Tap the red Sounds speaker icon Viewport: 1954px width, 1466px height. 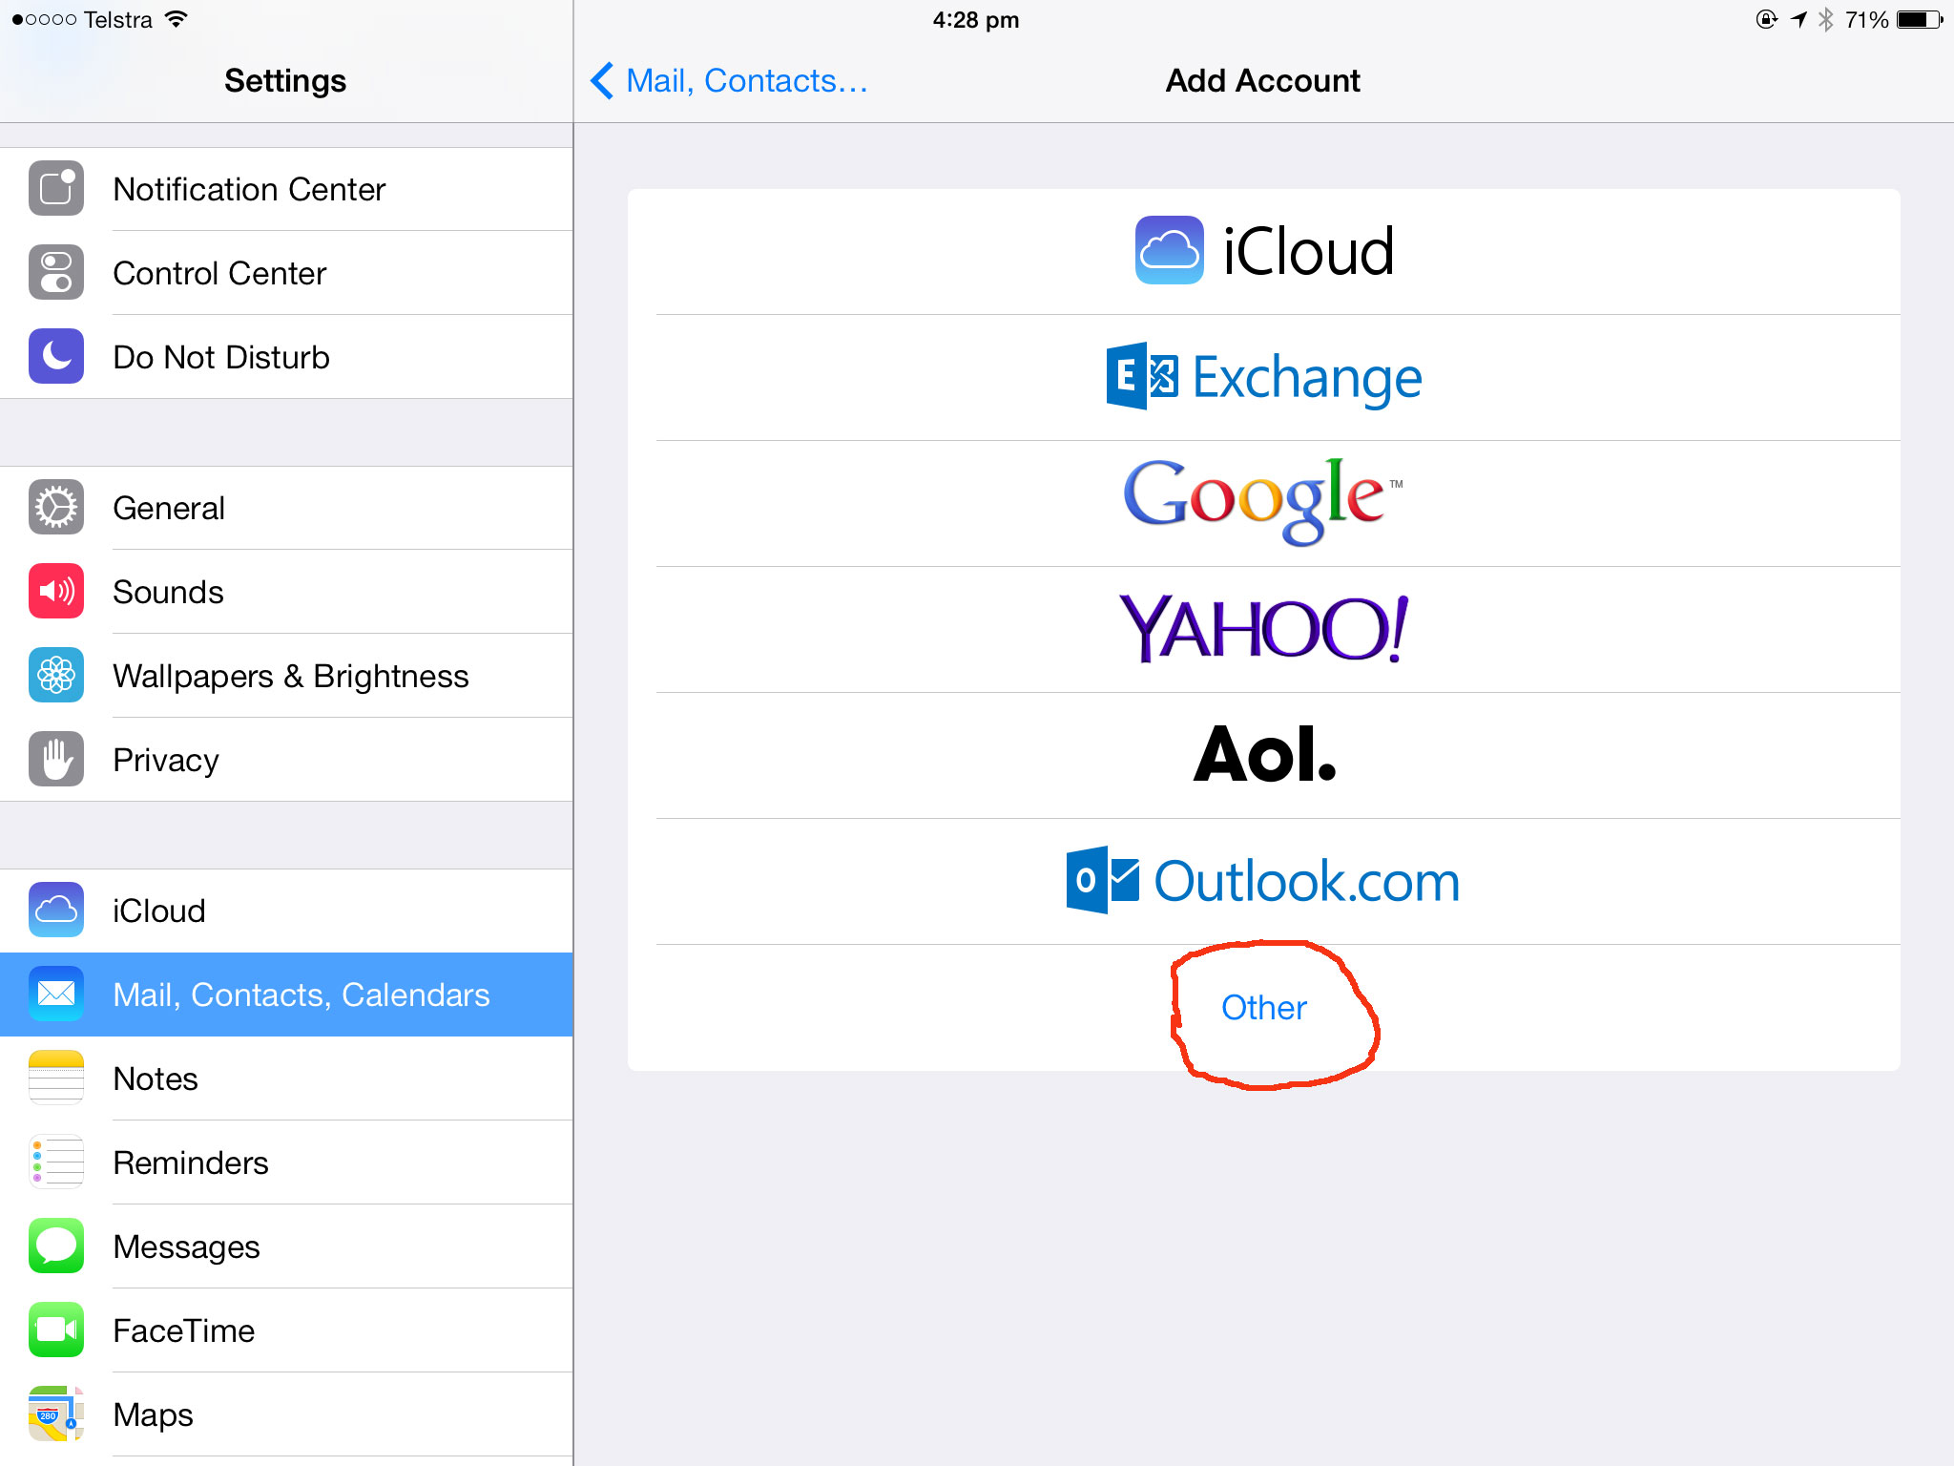[x=56, y=592]
